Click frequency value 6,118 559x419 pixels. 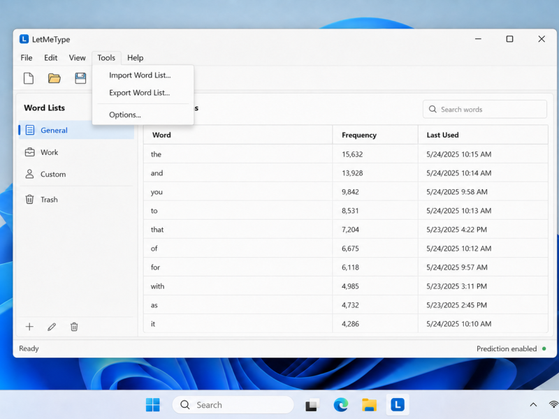pyautogui.click(x=350, y=267)
